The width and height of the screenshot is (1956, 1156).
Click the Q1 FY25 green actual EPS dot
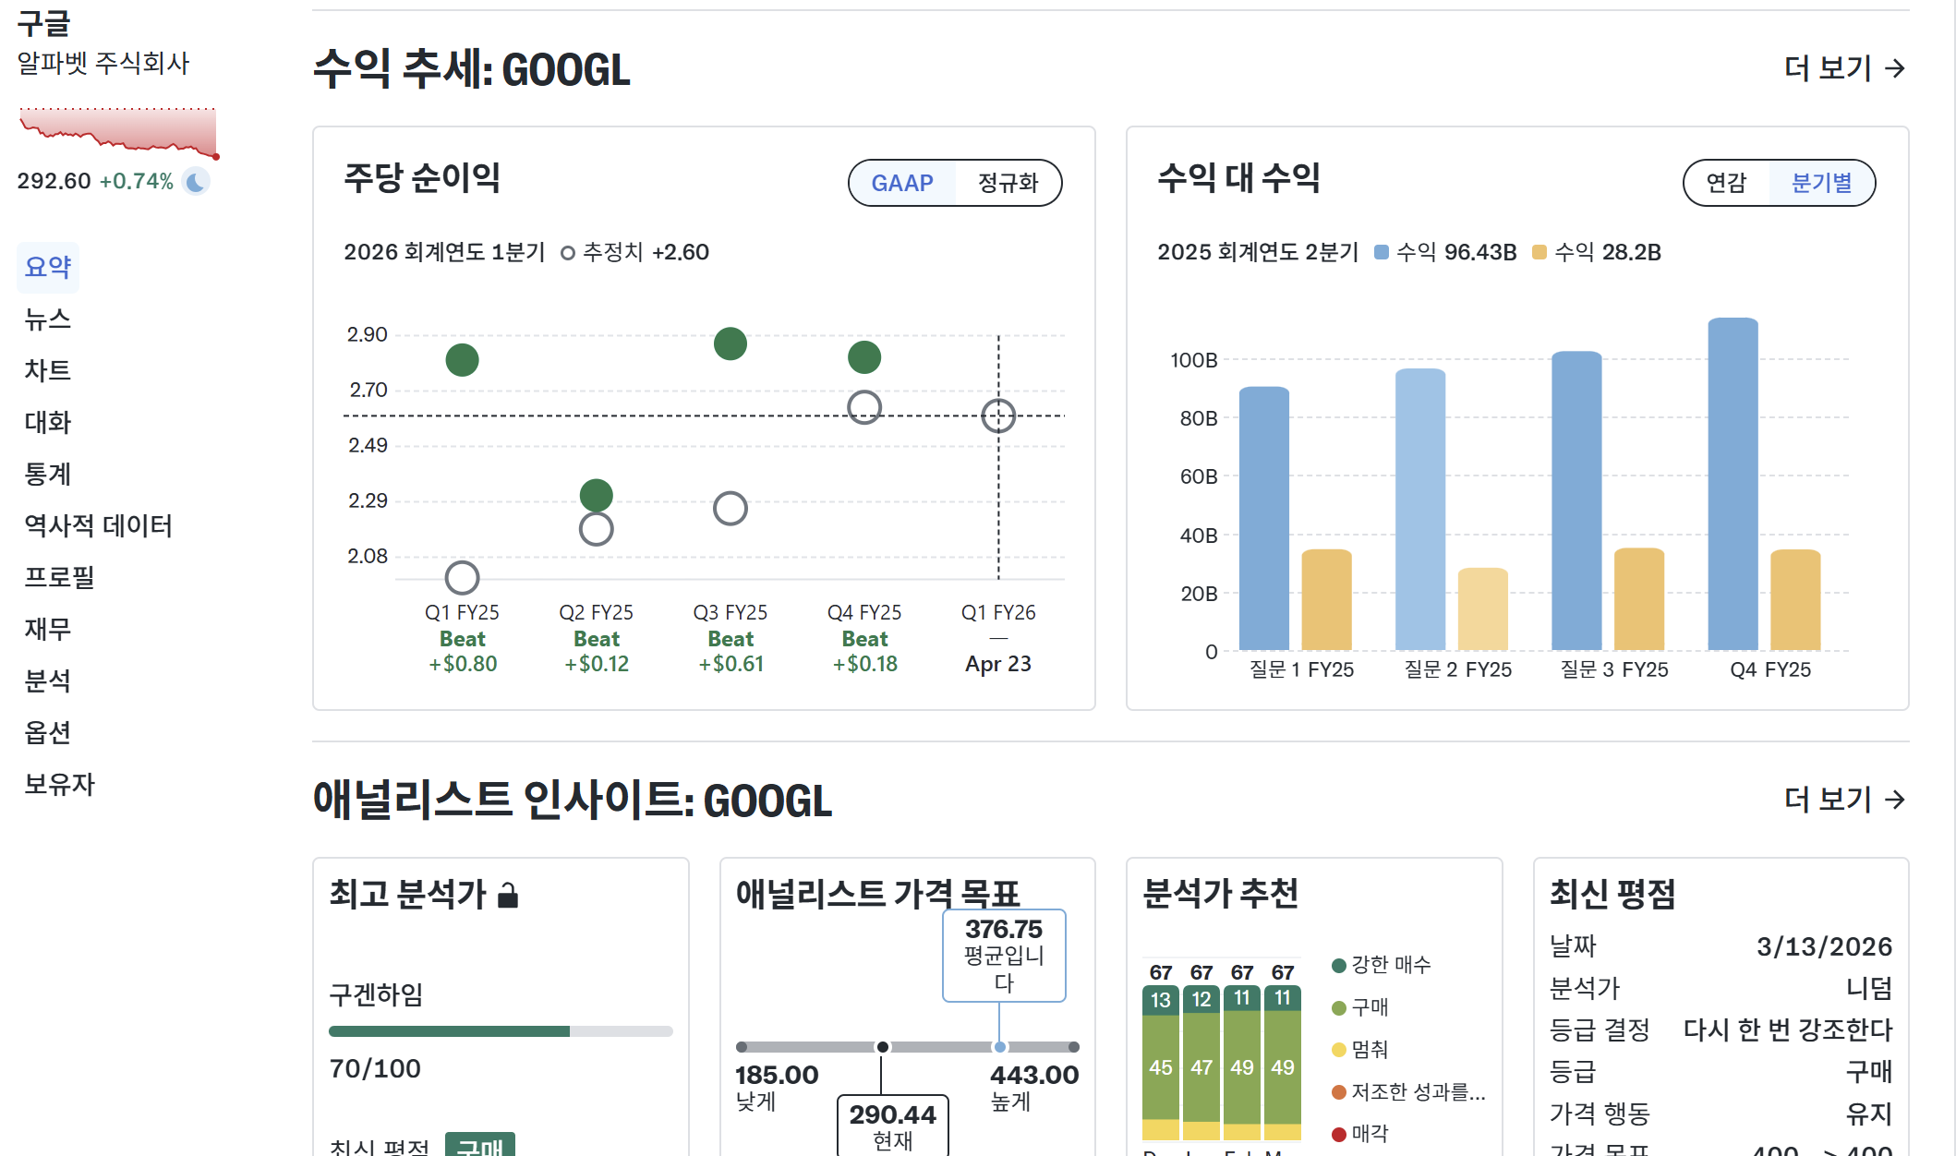pos(462,360)
